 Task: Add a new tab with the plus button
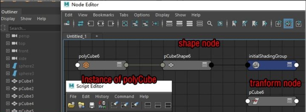(x=97, y=36)
